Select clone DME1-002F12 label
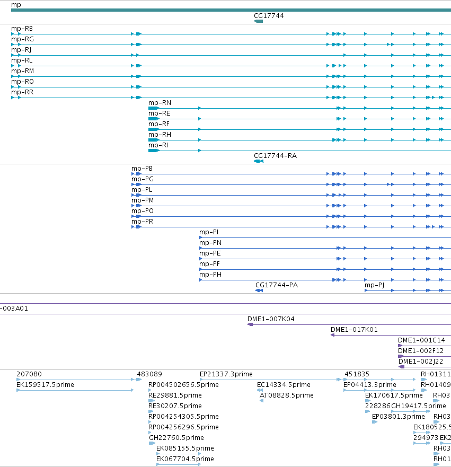The image size is (451, 467). [421, 351]
